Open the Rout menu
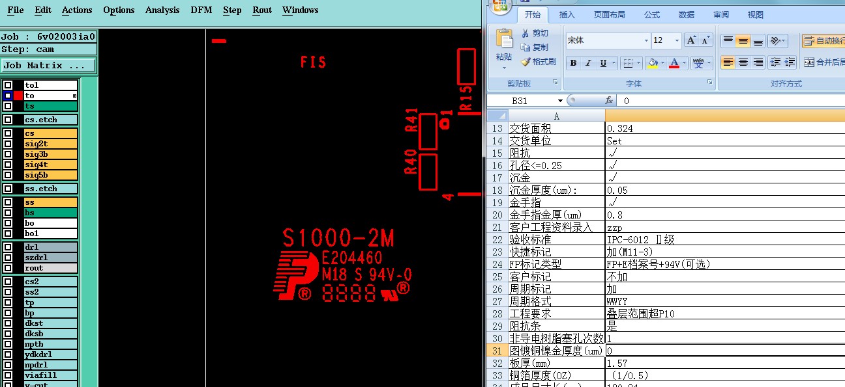This screenshot has height=387, width=845. point(262,10)
